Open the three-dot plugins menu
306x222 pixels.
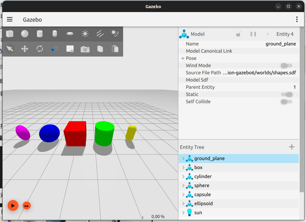coord(297,19)
